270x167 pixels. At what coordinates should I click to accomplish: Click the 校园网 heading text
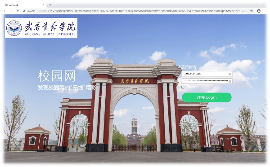(x=57, y=76)
